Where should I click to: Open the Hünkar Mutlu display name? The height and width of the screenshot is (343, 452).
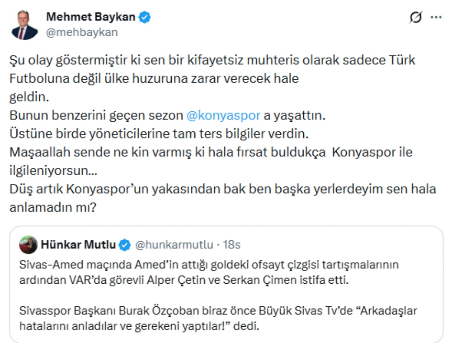[x=78, y=245]
